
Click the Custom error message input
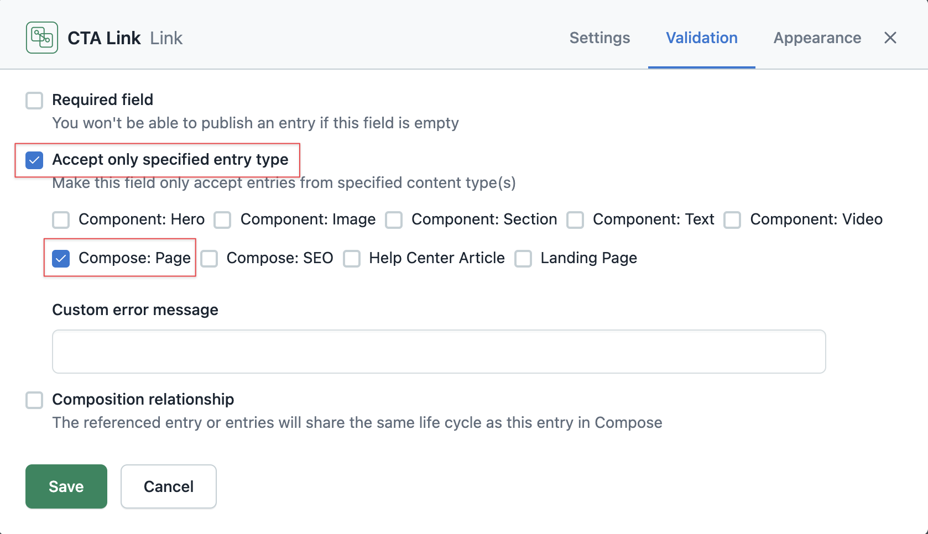click(439, 352)
